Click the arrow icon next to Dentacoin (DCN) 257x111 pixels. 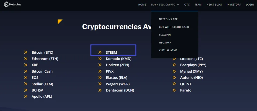(100, 90)
